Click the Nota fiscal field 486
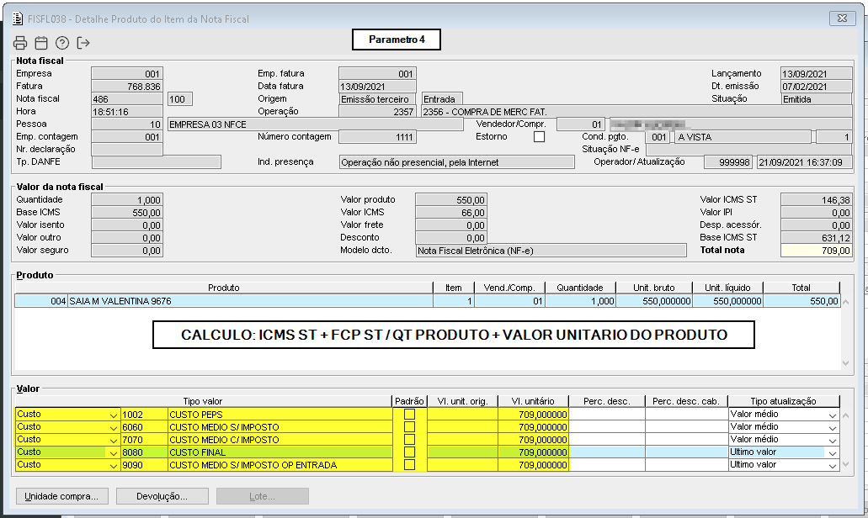This screenshot has width=868, height=518. 127,99
